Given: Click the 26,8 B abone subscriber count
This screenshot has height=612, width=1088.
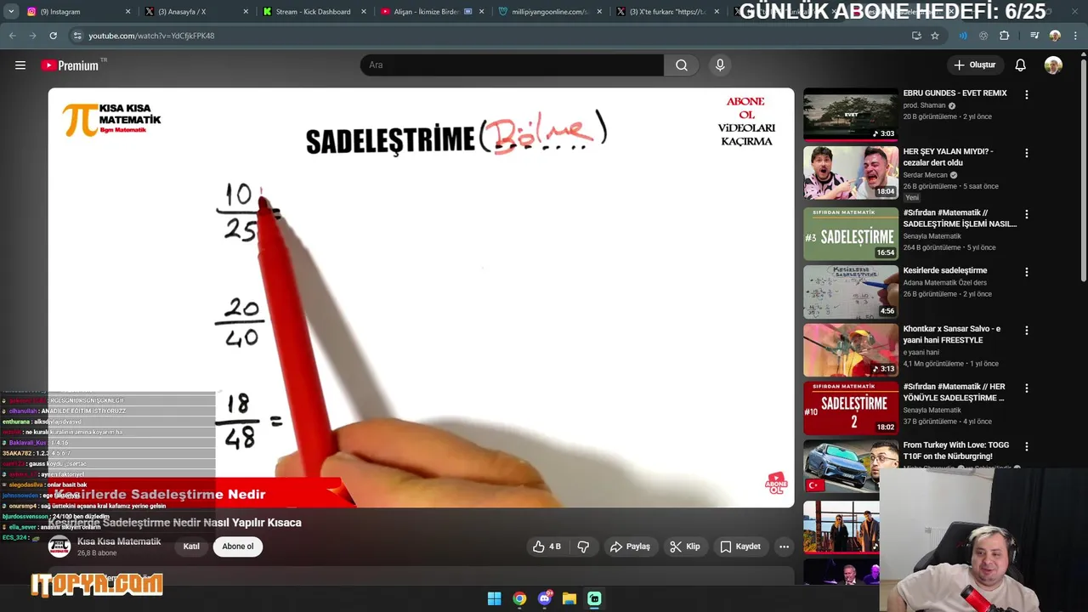Looking at the screenshot, I should coord(97,553).
